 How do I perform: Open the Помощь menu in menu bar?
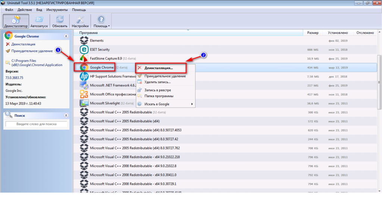(x=79, y=10)
